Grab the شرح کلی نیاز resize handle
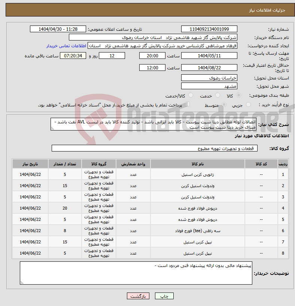The width and height of the screenshot is (295, 306). click(52, 129)
